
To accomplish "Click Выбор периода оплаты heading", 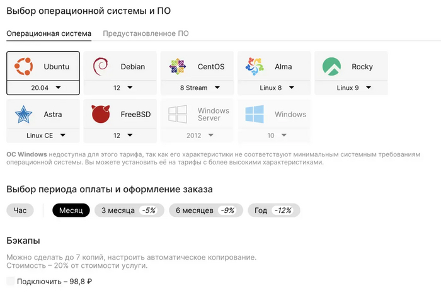I will (110, 189).
